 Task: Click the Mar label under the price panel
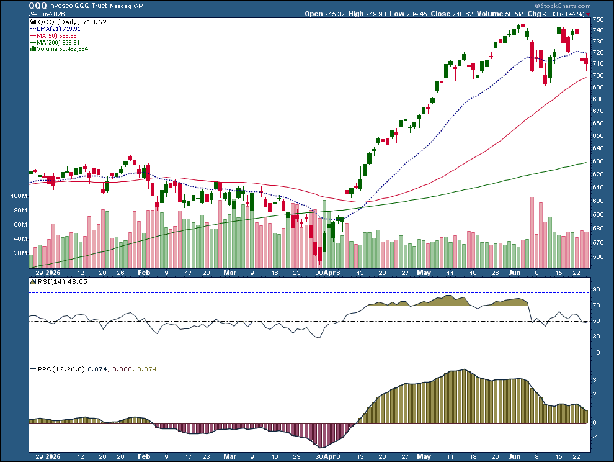coord(230,273)
